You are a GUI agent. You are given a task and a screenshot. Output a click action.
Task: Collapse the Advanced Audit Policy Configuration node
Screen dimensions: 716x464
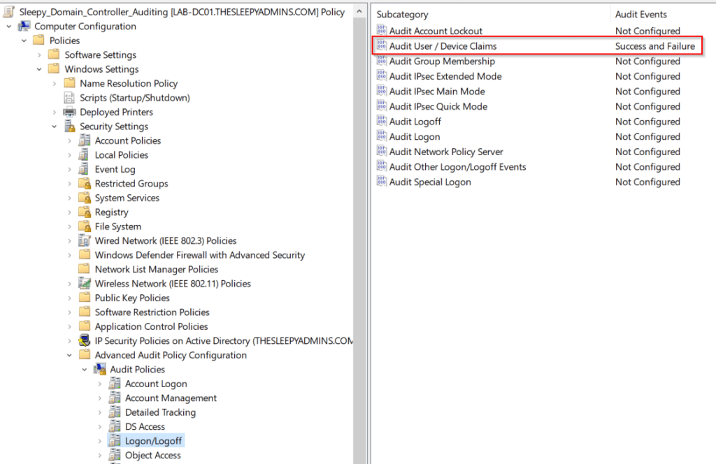(70, 356)
